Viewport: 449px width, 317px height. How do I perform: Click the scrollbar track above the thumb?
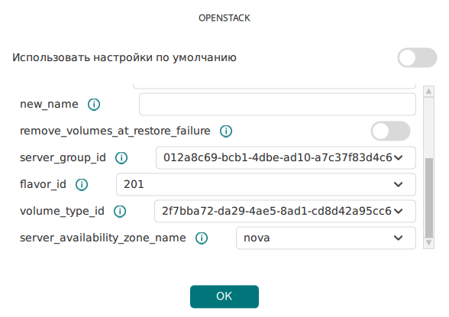428,128
